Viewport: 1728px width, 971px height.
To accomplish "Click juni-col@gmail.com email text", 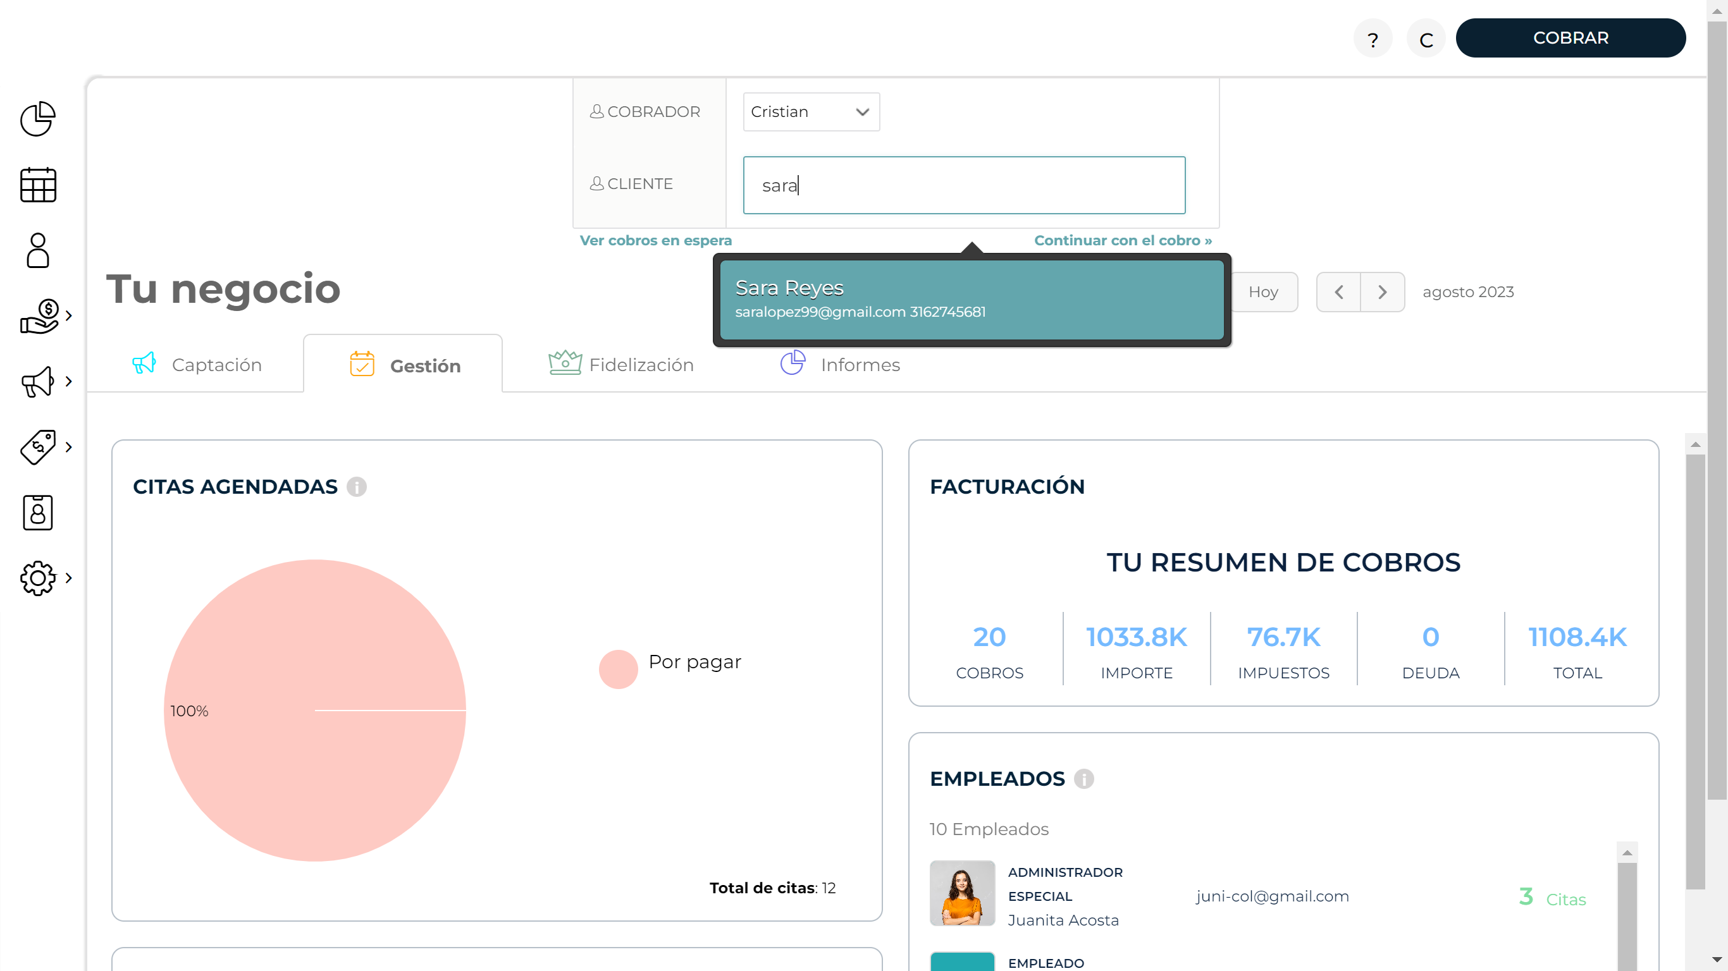I will (x=1272, y=896).
